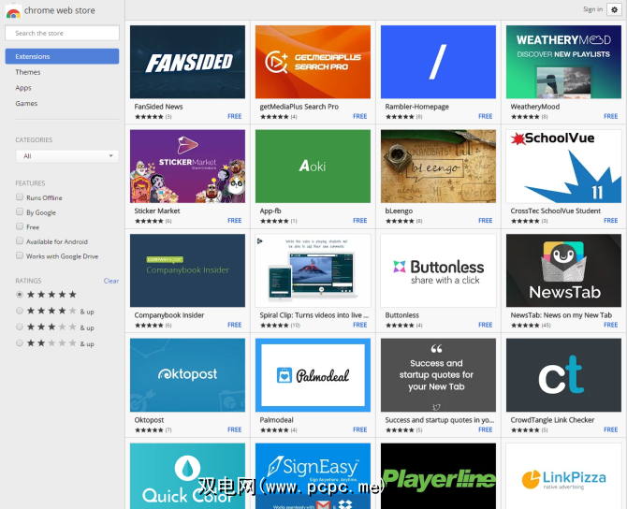Image resolution: width=627 pixels, height=509 pixels.
Task: Open the getMediaPlus Search Pro tile image
Action: click(313, 62)
